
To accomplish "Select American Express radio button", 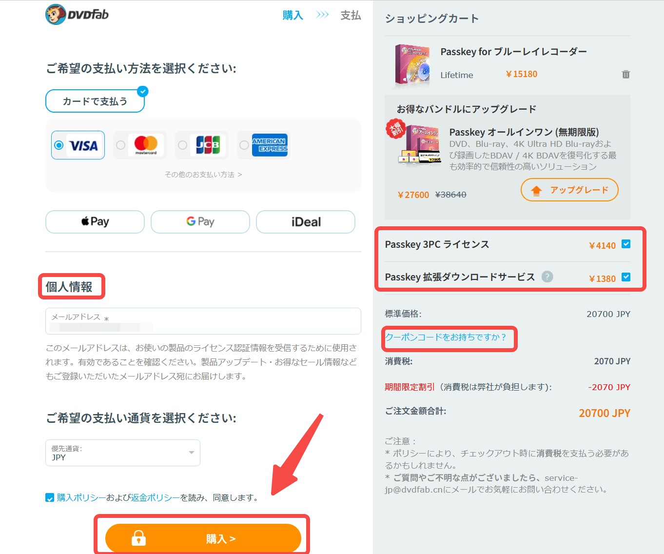I will click(x=244, y=145).
